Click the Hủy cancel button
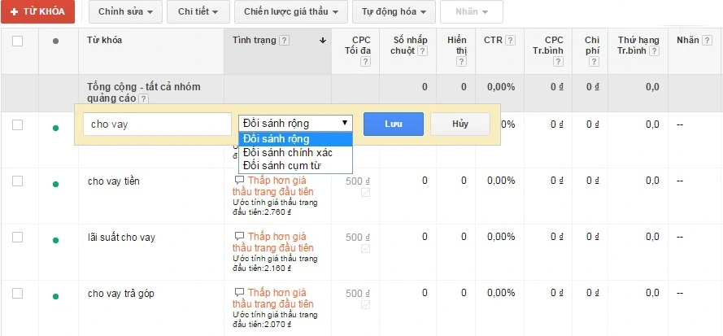Screen dimensions: 723x336 coord(459,124)
